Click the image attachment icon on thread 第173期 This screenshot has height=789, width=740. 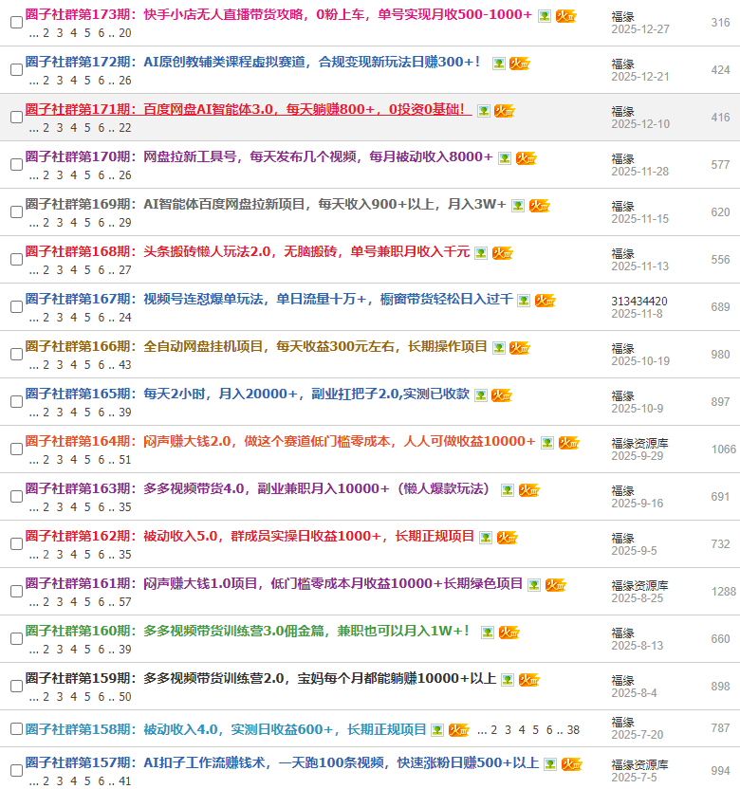coord(544,16)
